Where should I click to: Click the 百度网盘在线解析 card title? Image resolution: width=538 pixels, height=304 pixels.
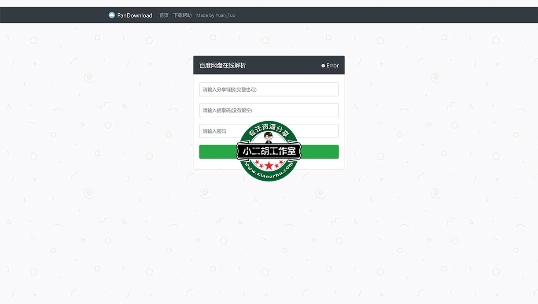(x=222, y=66)
